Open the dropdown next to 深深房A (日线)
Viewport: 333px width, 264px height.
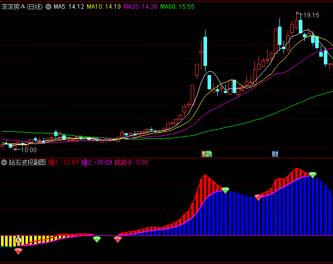48,7
